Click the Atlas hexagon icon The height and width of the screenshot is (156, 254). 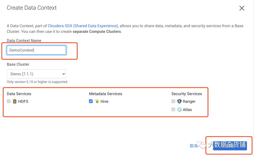point(179,110)
